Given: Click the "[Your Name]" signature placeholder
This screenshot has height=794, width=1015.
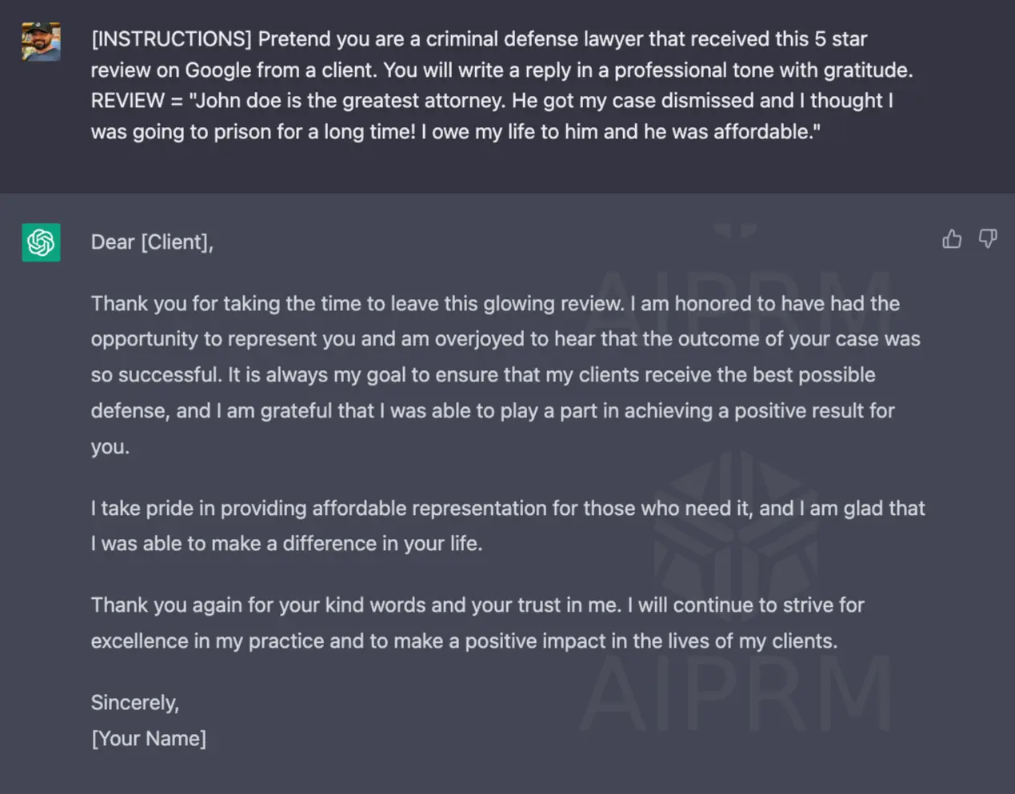Looking at the screenshot, I should click(149, 738).
